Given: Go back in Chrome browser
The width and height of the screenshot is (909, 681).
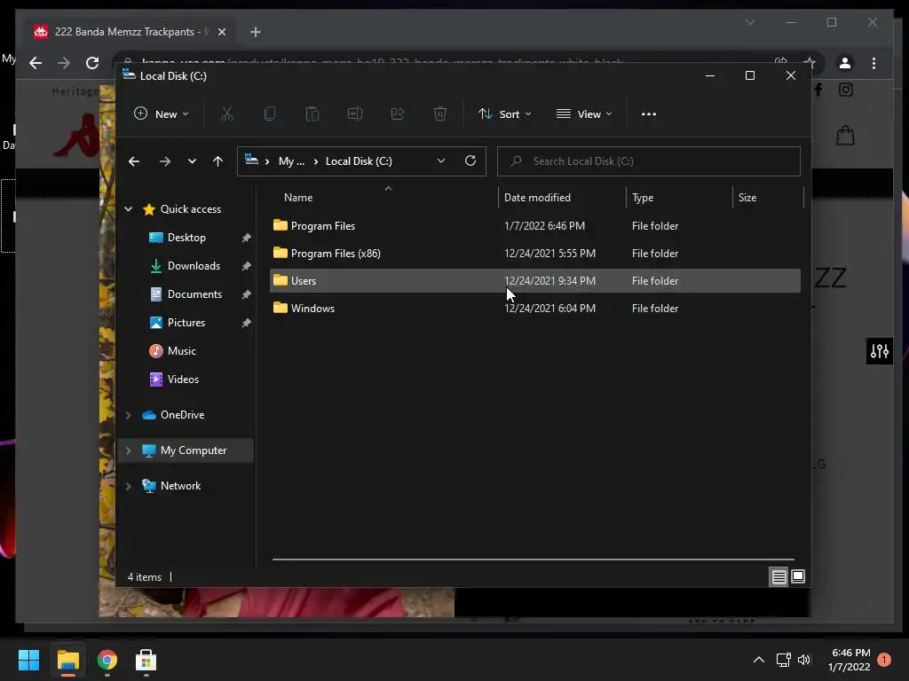Looking at the screenshot, I should point(36,63).
